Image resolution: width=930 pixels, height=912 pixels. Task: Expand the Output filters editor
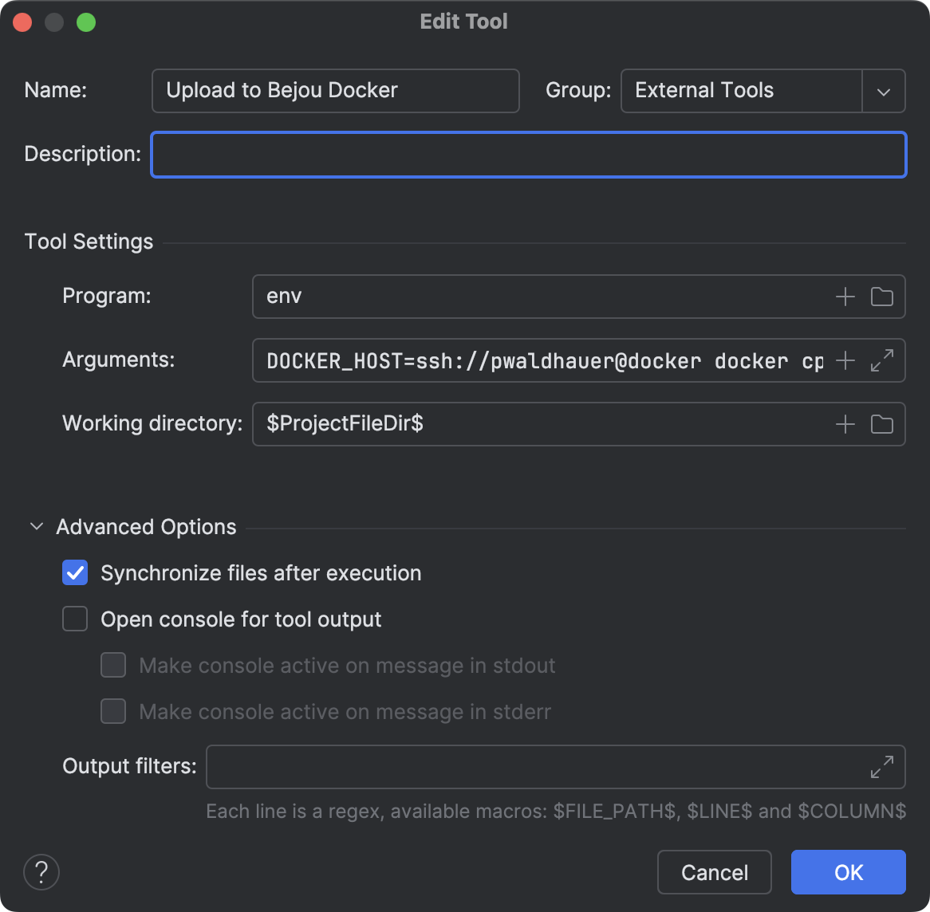tap(881, 767)
